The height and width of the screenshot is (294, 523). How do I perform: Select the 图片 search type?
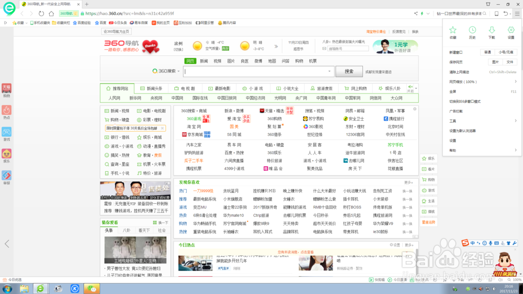231,61
